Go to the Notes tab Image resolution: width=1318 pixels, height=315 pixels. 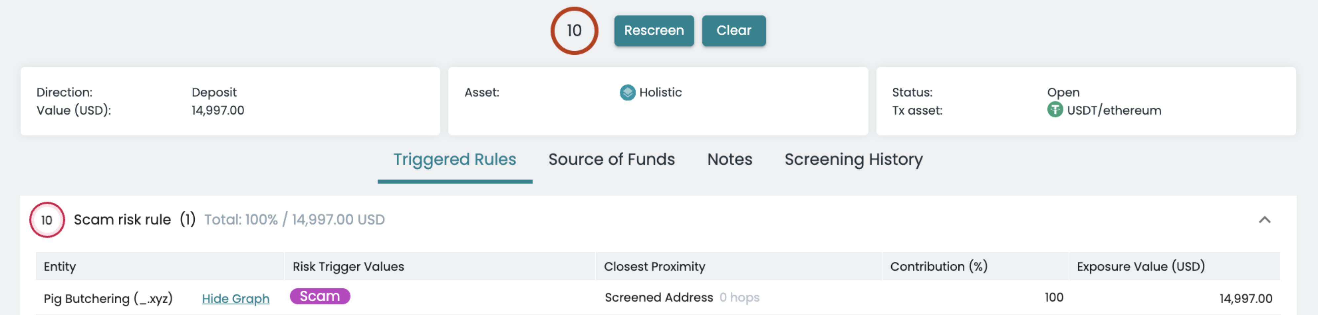point(730,159)
